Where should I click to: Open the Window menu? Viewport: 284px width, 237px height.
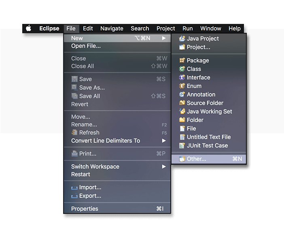211,28
